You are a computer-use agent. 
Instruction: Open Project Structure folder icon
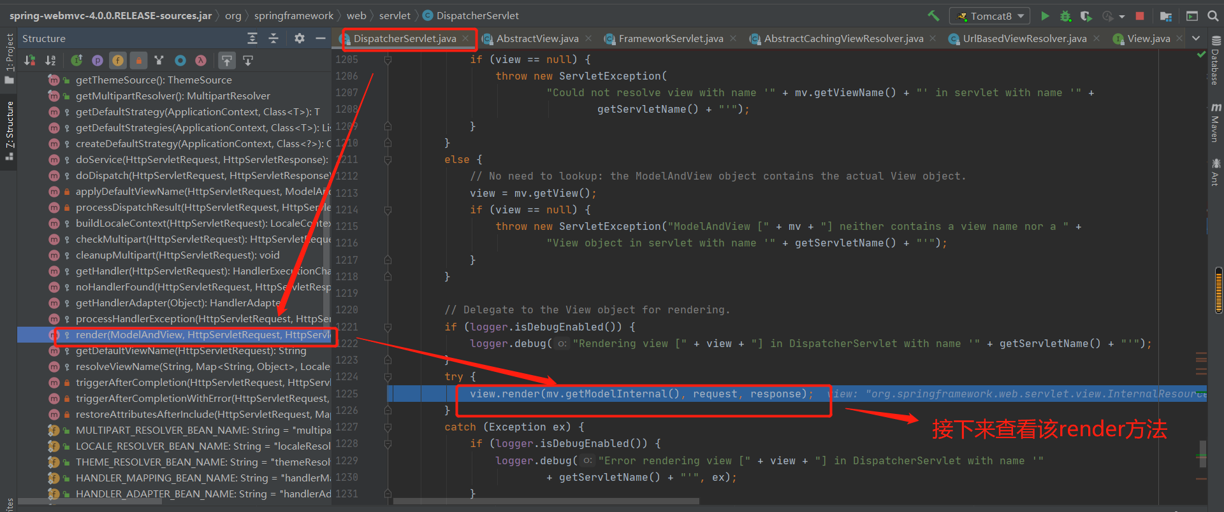coord(1166,16)
